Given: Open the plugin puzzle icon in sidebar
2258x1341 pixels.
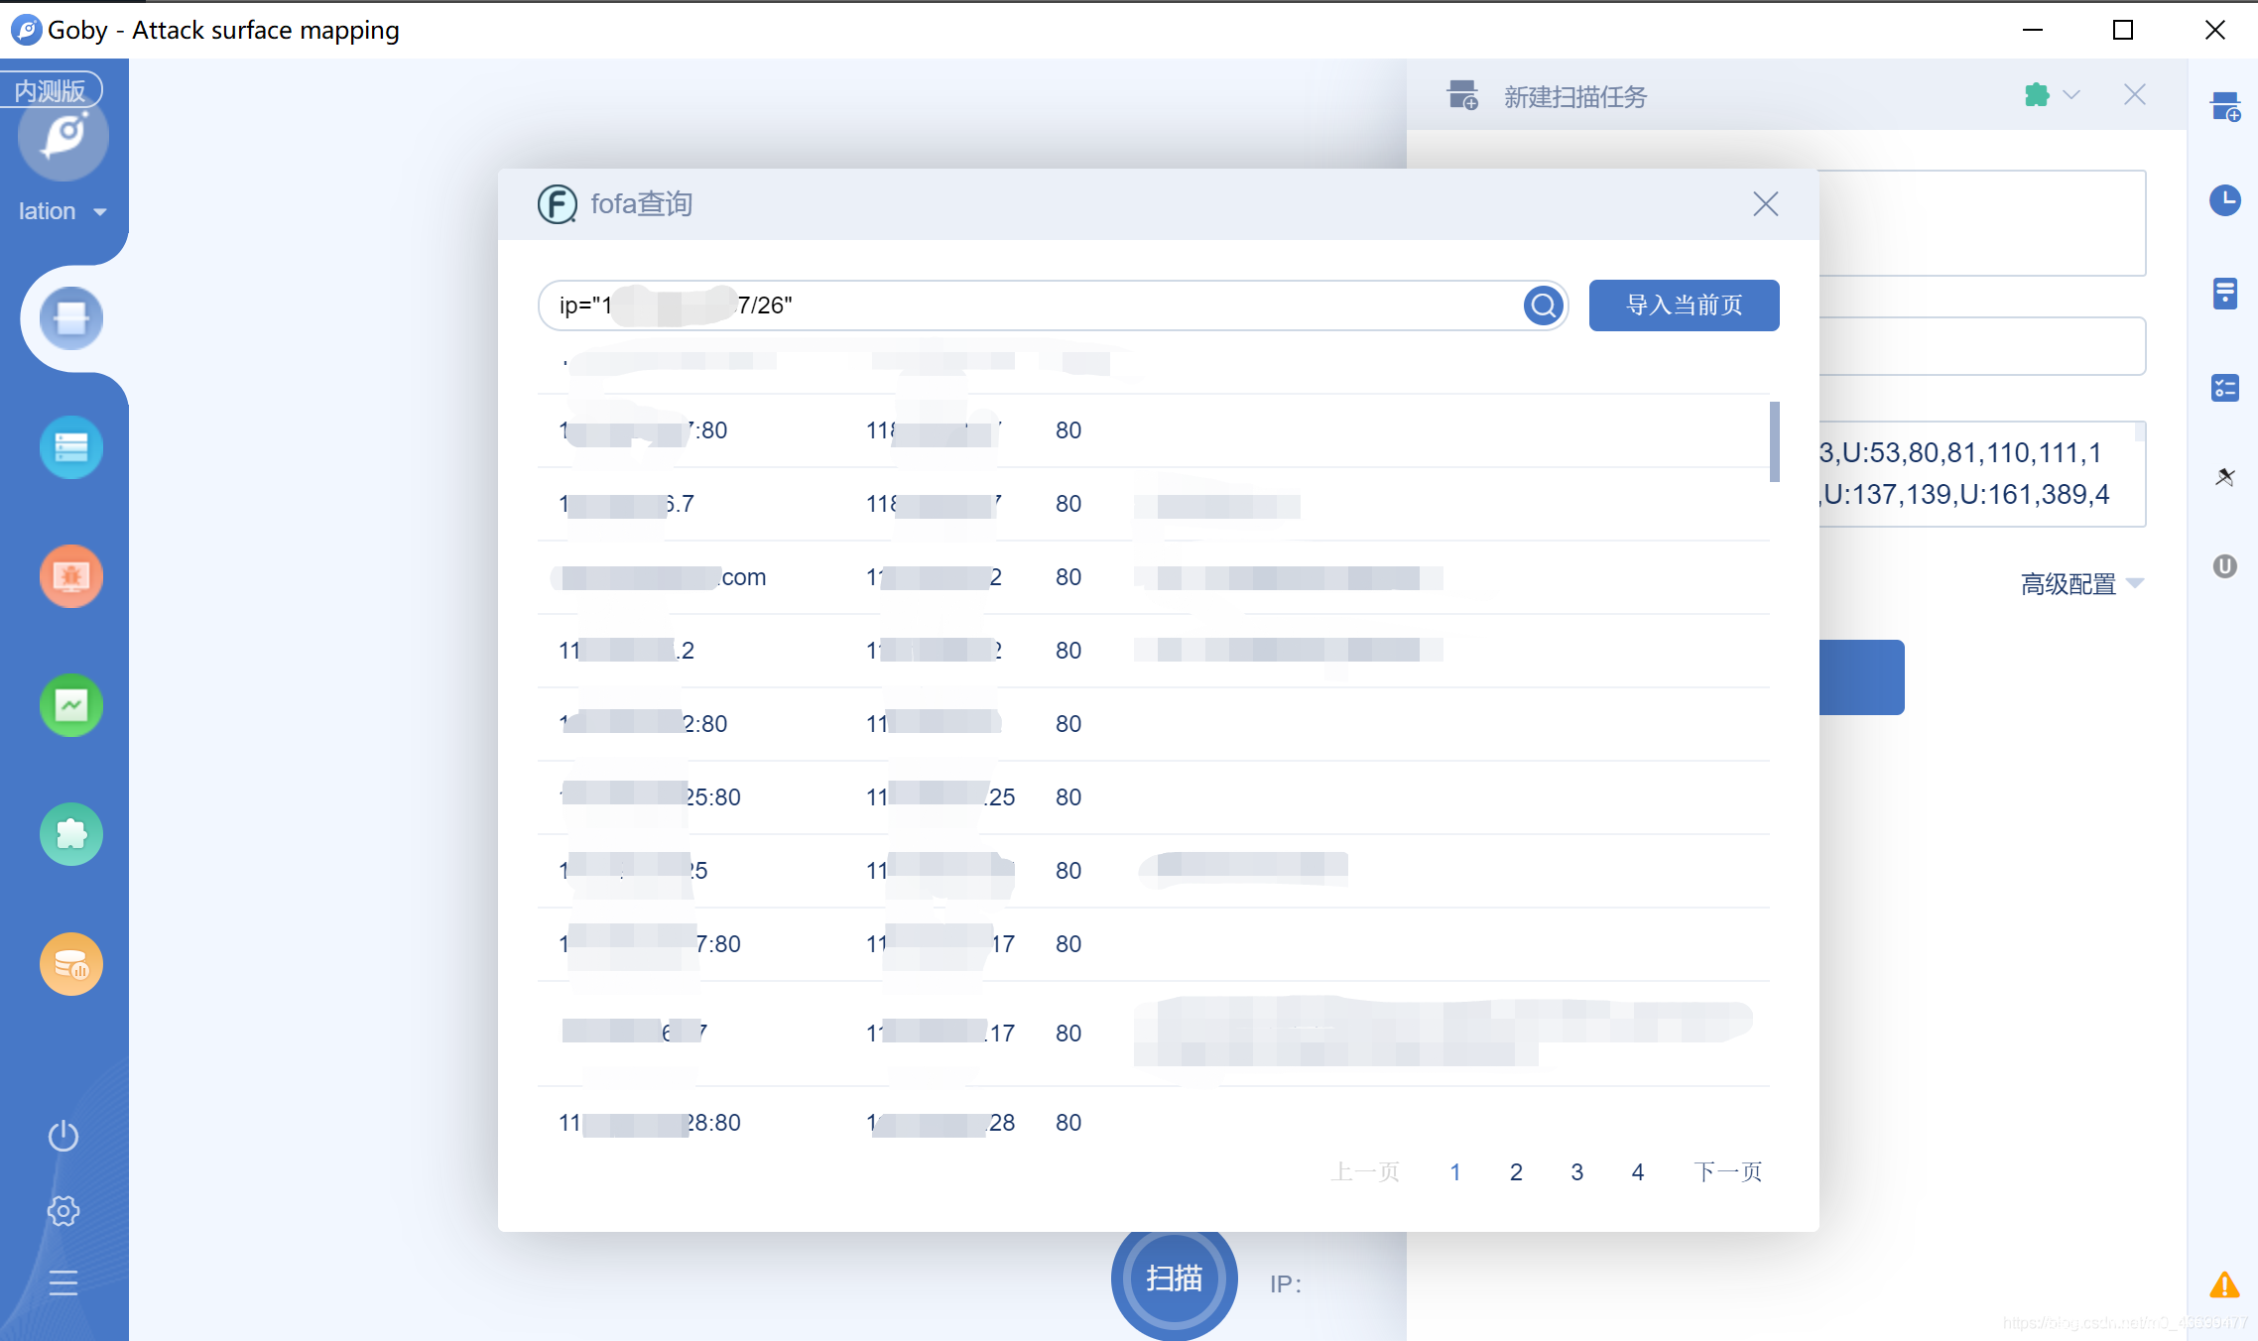Looking at the screenshot, I should point(70,834).
